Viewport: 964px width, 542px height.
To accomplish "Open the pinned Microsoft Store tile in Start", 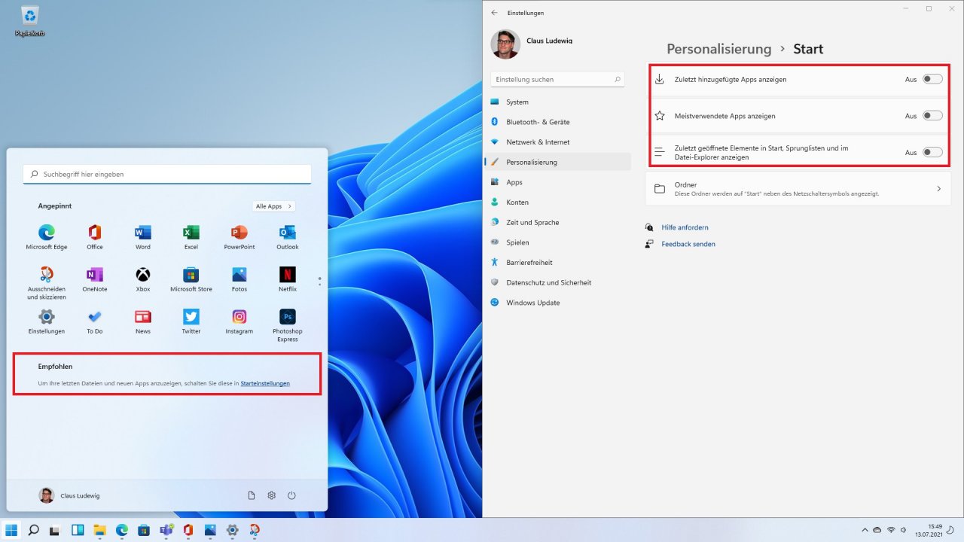I will pos(191,279).
